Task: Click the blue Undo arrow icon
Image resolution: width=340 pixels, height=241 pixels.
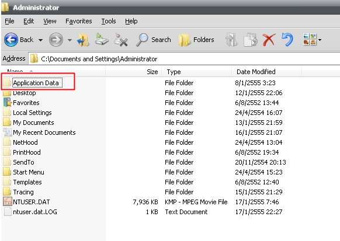Action: (x=287, y=40)
